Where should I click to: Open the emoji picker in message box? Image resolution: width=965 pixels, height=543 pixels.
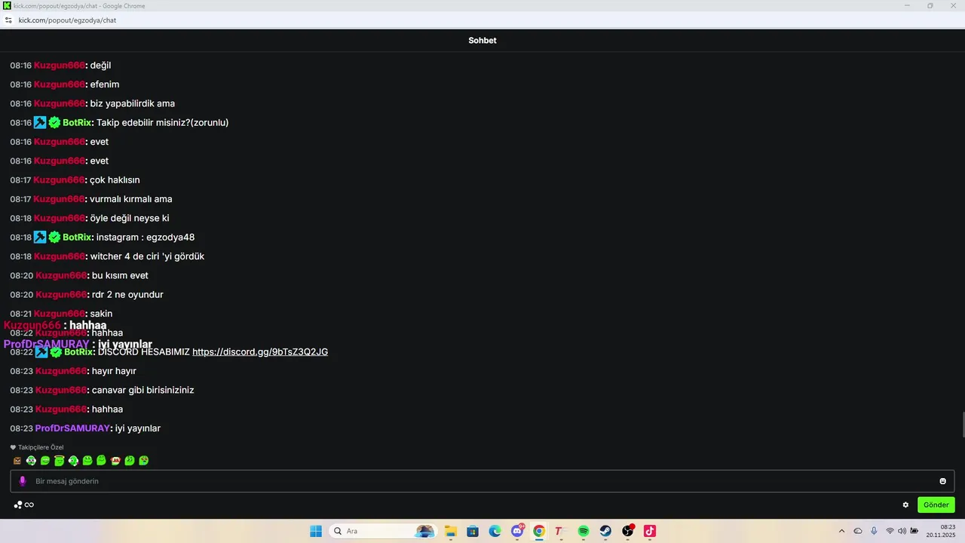tap(942, 481)
